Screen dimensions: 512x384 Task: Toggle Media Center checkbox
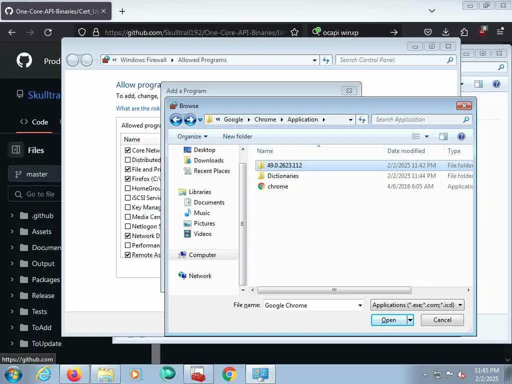point(127,217)
